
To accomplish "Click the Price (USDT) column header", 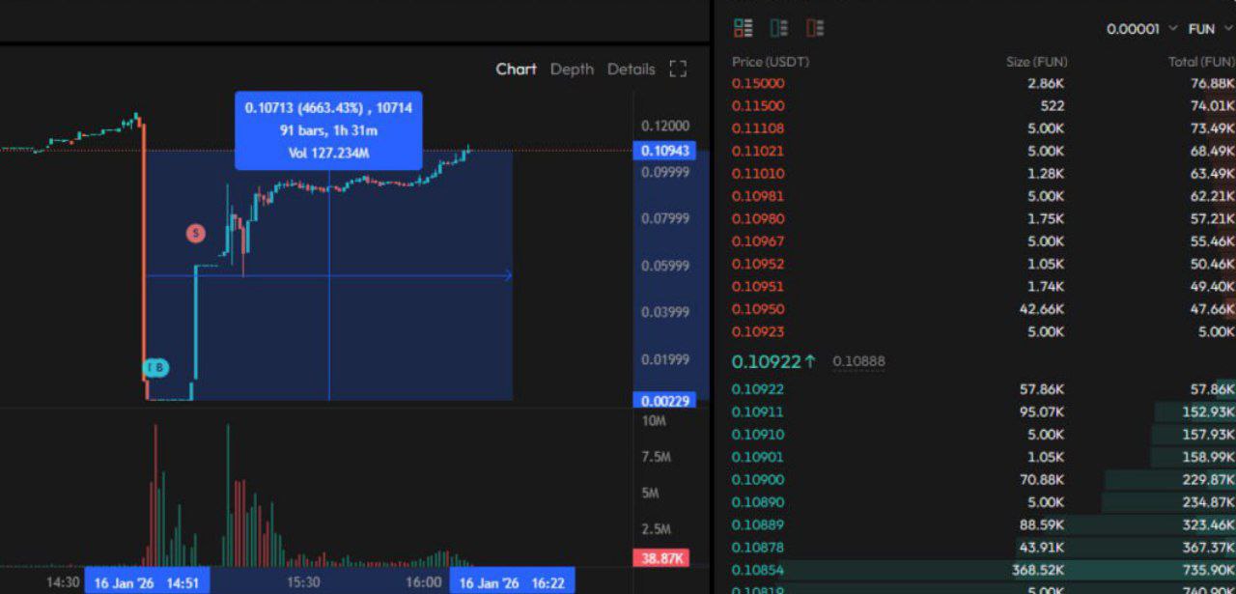I will [771, 62].
